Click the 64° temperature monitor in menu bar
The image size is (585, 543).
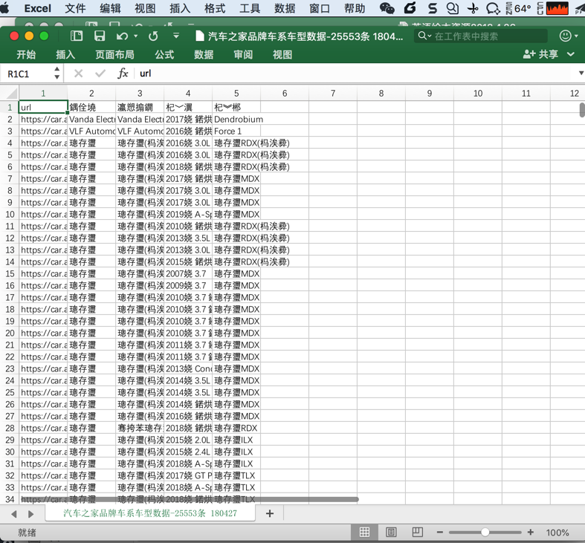[519, 8]
